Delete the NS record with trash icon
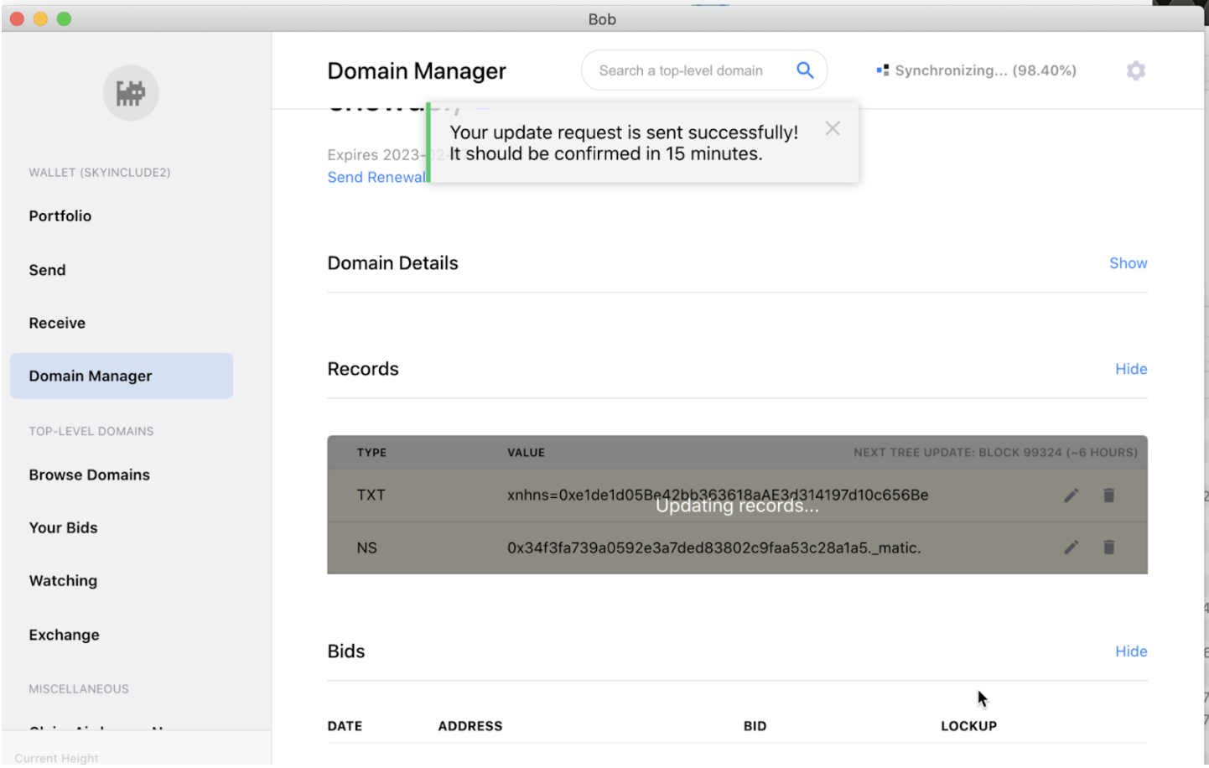 1108,547
